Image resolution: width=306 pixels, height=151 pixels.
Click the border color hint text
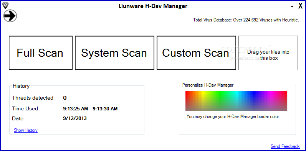point(233,117)
